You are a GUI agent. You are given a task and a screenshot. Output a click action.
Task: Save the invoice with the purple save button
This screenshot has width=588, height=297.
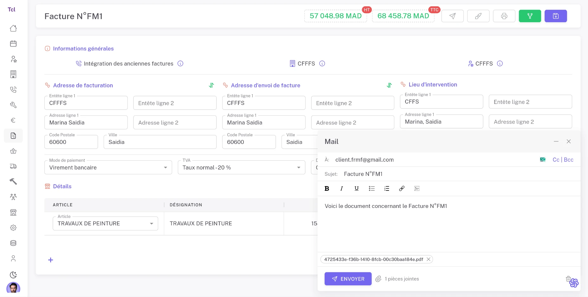(x=556, y=16)
